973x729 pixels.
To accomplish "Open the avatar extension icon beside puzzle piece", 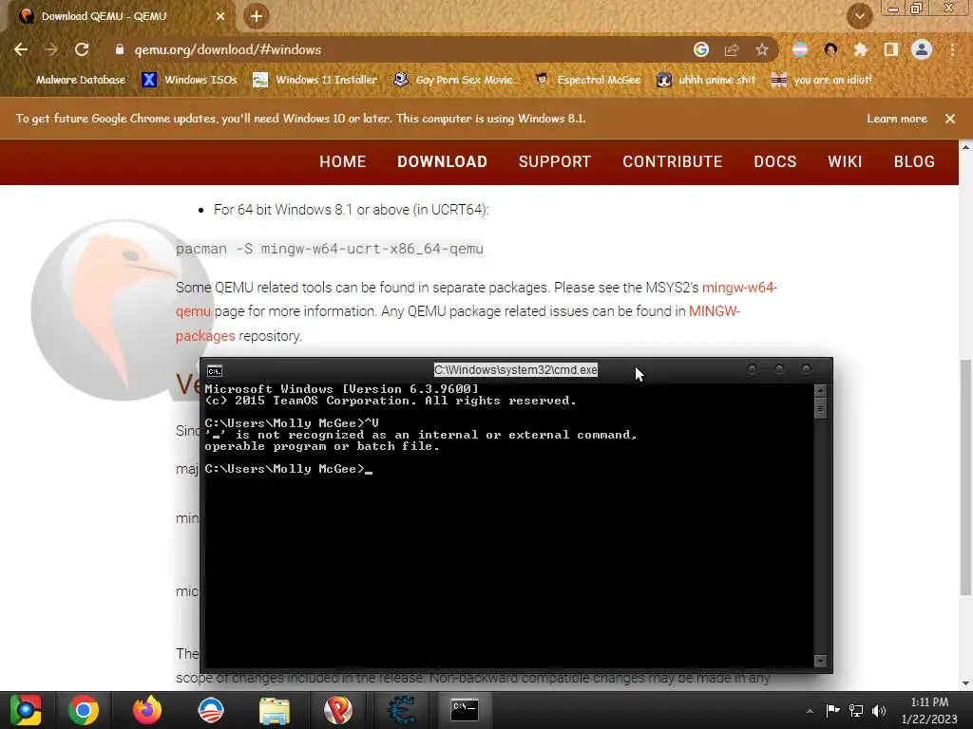I will point(830,49).
